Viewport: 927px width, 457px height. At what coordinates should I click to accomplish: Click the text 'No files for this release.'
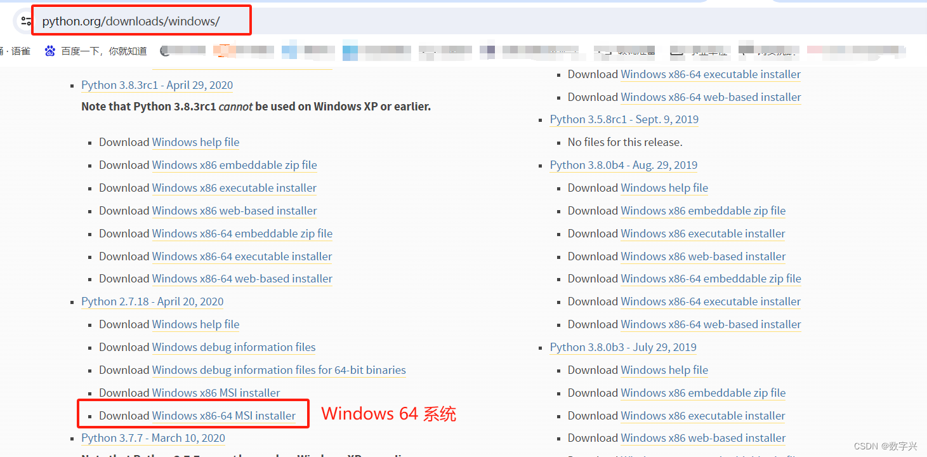point(625,142)
